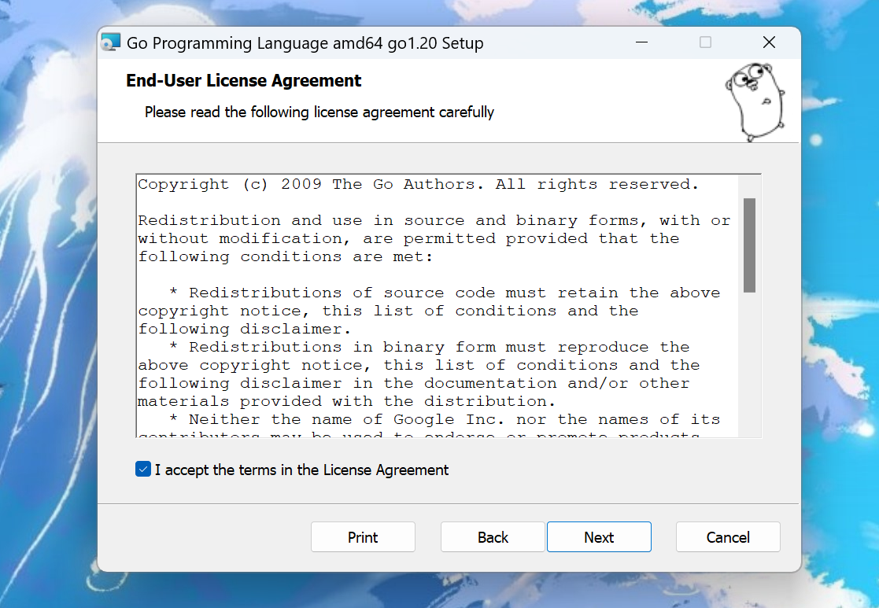Go Back to the previous setup page
The image size is (879, 608).
tap(492, 537)
